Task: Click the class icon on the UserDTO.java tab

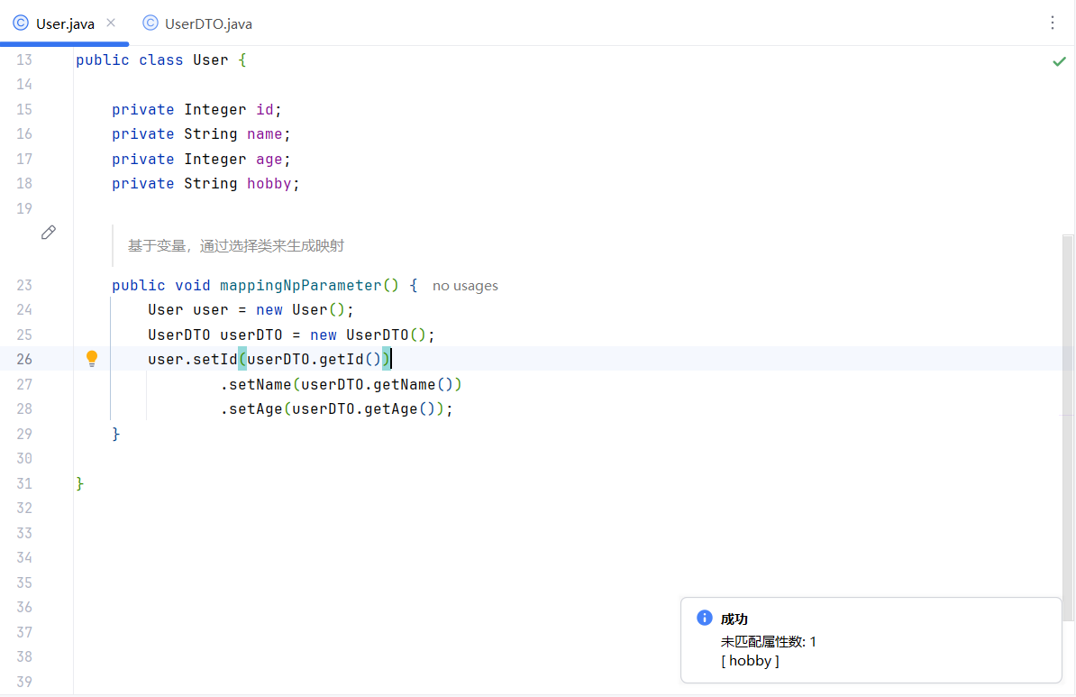Action: (x=149, y=24)
